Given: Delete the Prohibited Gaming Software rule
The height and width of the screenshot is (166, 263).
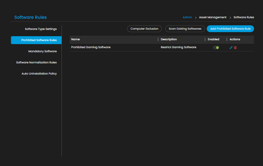Looking at the screenshot, I should pyautogui.click(x=235, y=48).
